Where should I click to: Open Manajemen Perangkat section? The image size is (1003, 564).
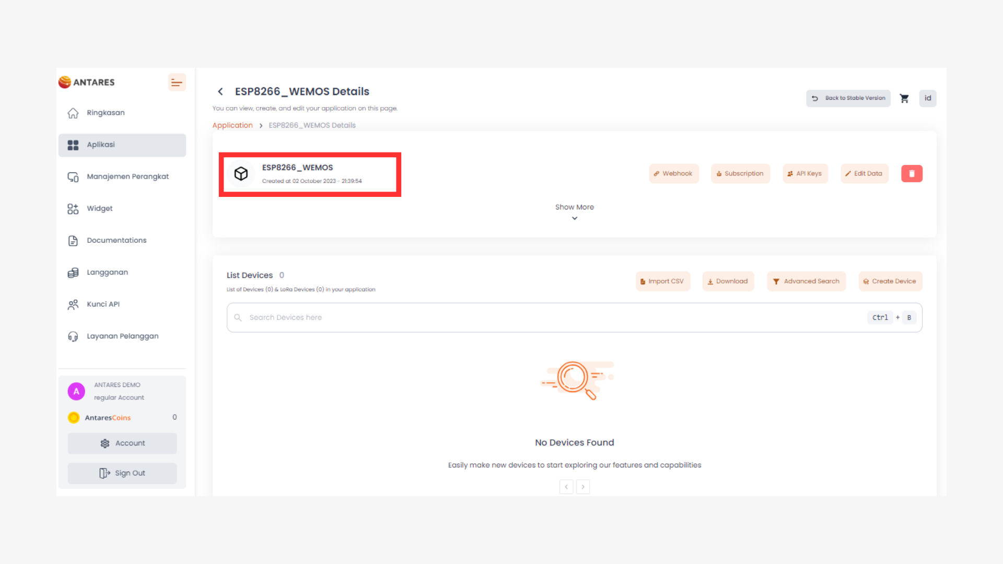[x=122, y=177]
